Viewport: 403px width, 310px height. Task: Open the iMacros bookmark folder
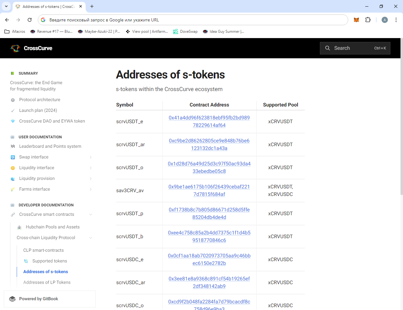tap(15, 32)
